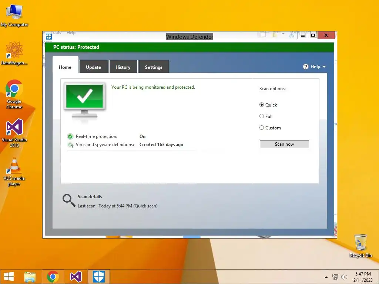Viewport: 379px width, 284px height.
Task: Click 'Your PC is being monitored and protected.'
Action: click(153, 87)
